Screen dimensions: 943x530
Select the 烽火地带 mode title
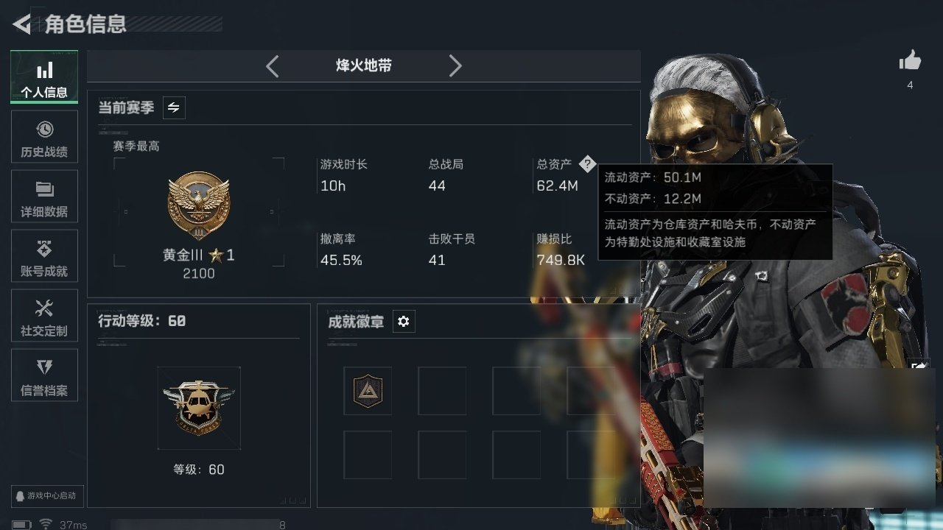pyautogui.click(x=364, y=66)
